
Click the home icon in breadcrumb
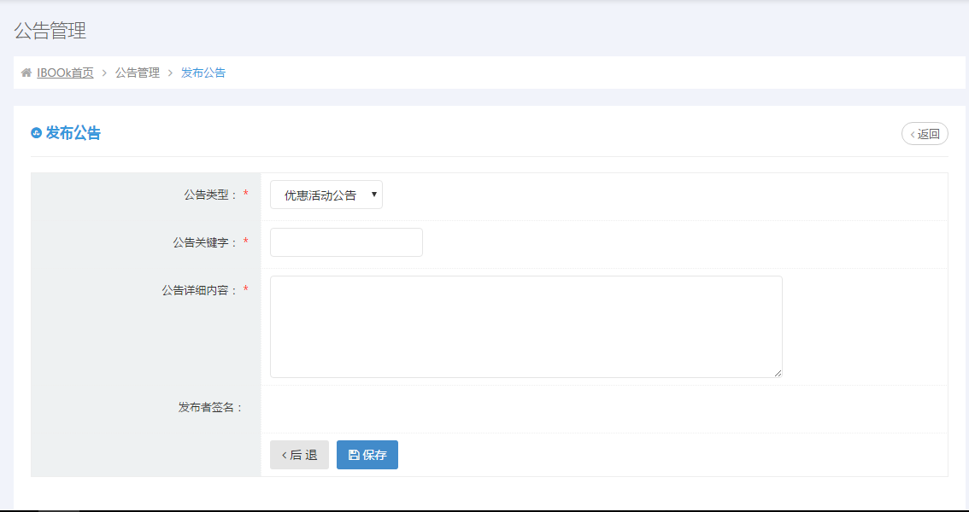click(x=26, y=73)
